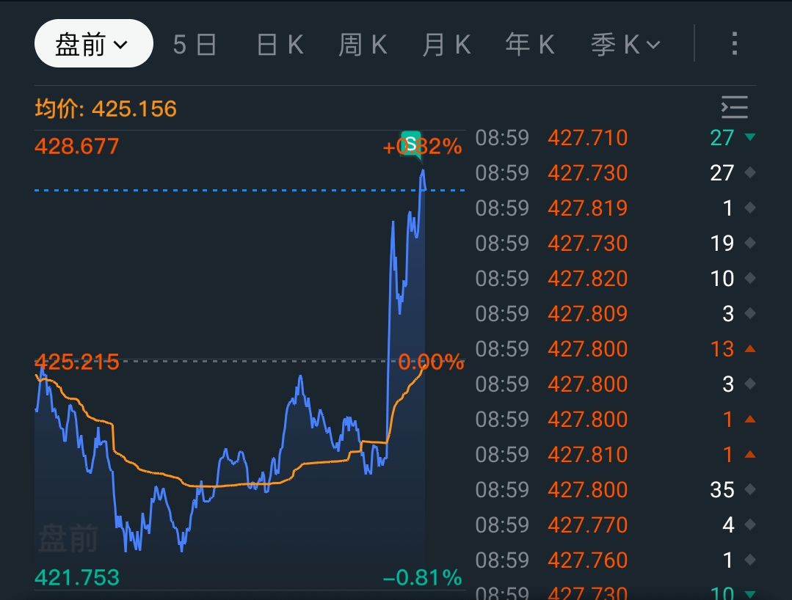Select the 427.820 trade row

(x=587, y=279)
